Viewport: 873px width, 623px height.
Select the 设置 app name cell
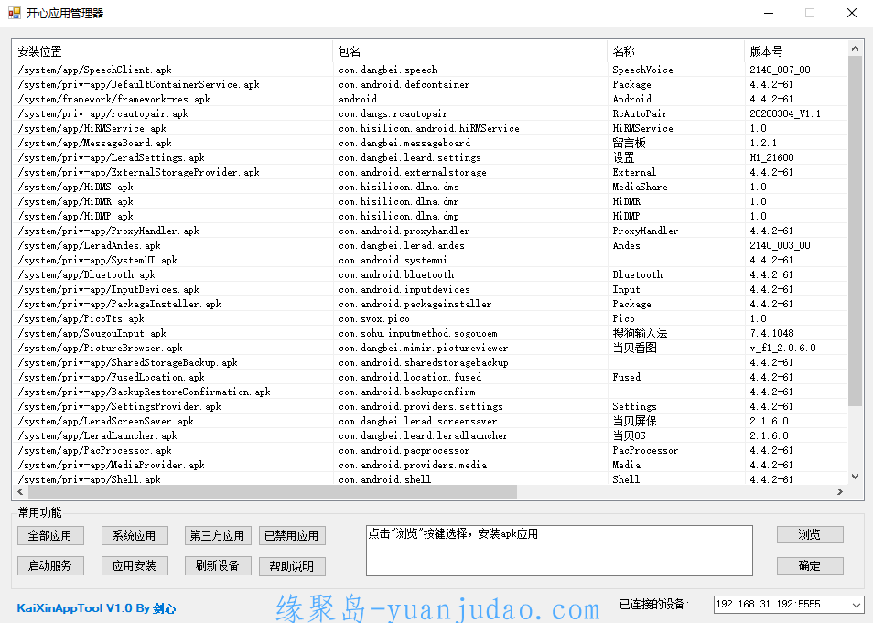623,157
